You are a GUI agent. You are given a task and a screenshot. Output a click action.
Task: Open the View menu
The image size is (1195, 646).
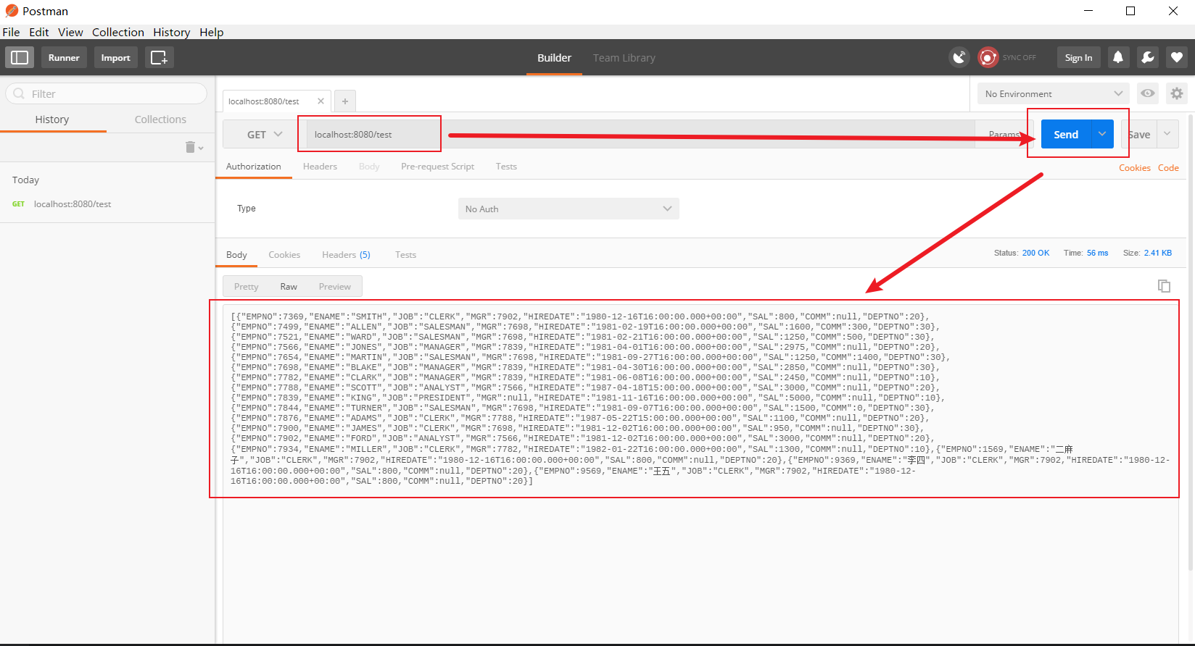click(70, 32)
